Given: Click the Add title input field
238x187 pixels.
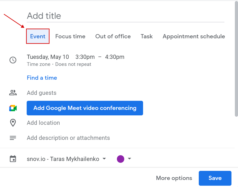Looking at the screenshot, I should [x=126, y=16].
